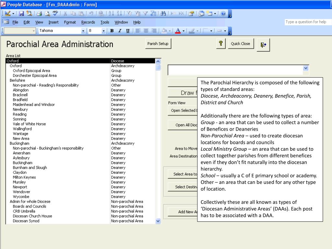
Task: Open the Font Color dropdown arrow
Action: 184,31
